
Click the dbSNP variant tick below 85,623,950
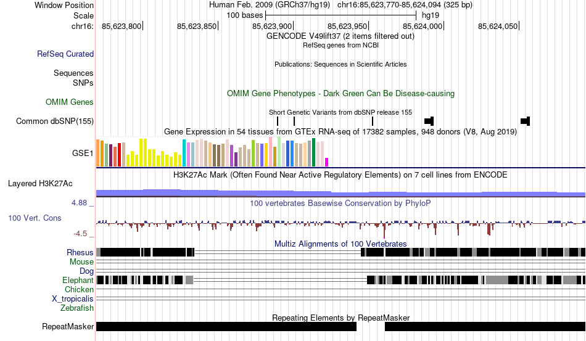point(373,121)
